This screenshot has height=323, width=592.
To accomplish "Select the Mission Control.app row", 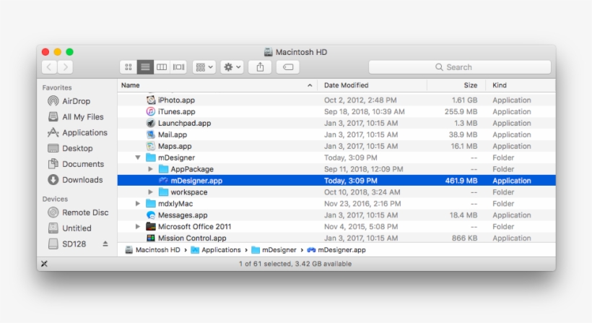I will click(192, 238).
